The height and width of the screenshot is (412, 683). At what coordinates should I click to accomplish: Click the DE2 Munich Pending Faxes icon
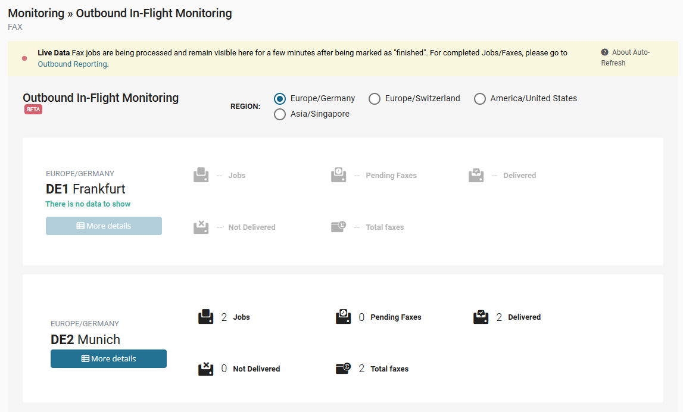[343, 317]
